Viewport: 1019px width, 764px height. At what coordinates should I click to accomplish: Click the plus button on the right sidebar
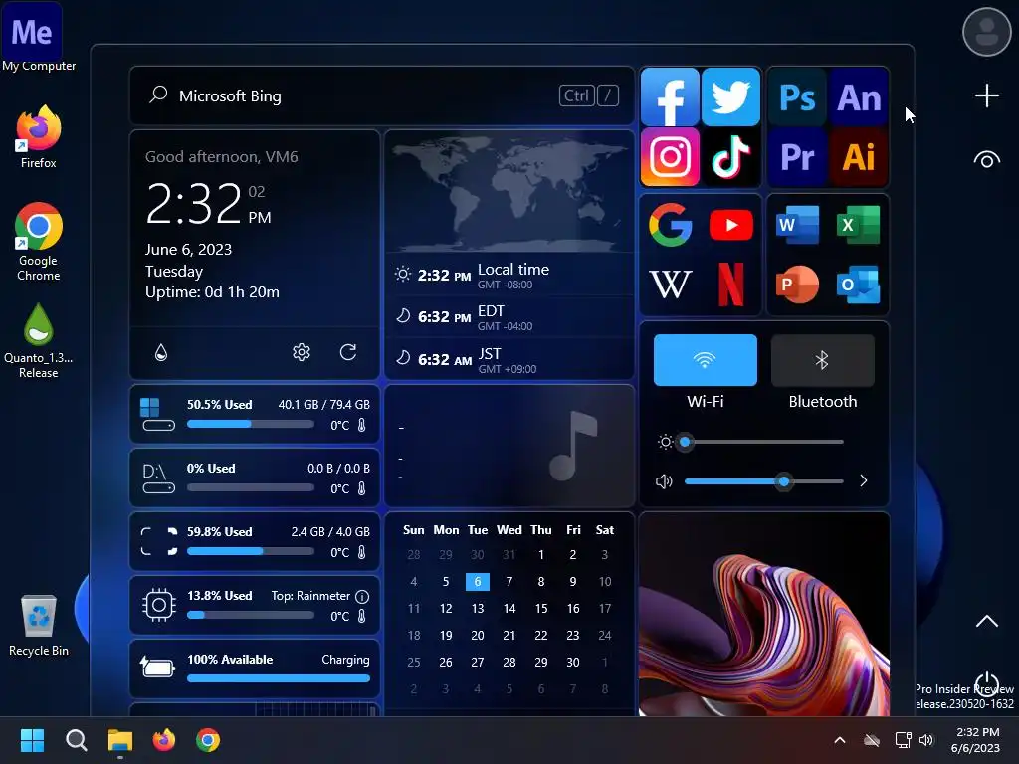(x=986, y=96)
